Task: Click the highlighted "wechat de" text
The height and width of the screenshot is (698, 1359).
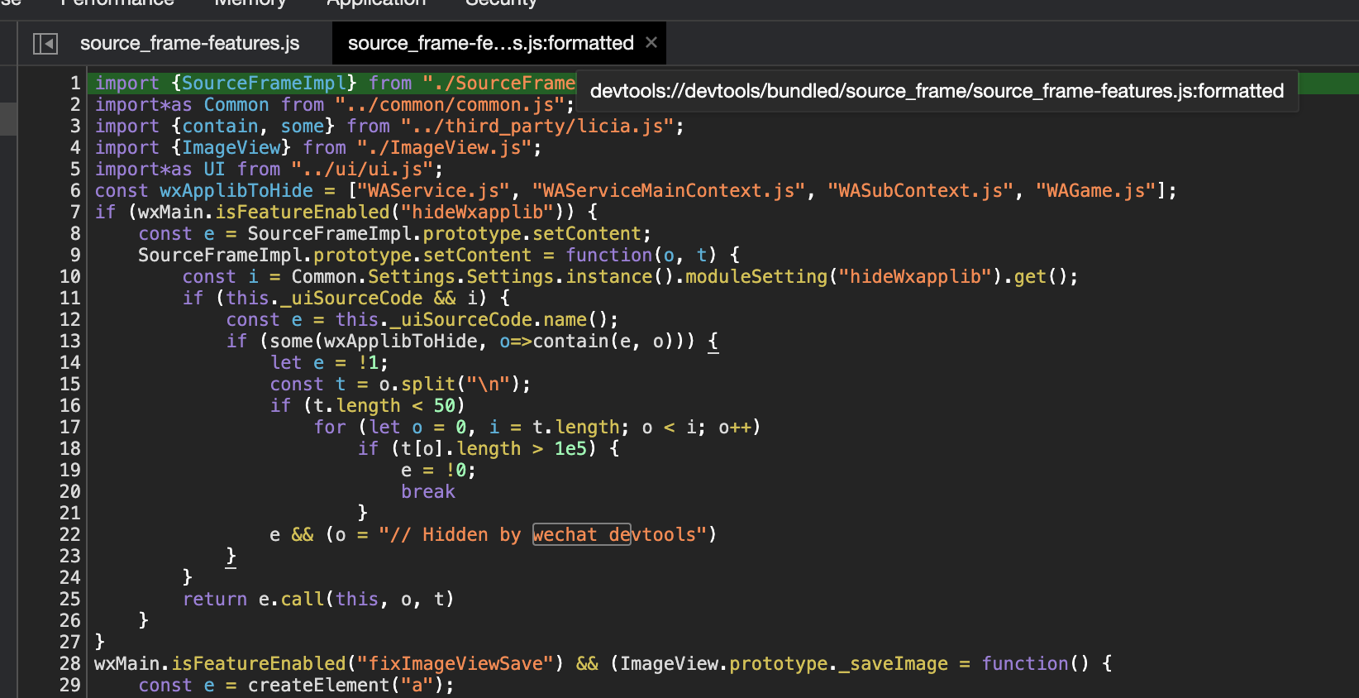Action: point(581,534)
